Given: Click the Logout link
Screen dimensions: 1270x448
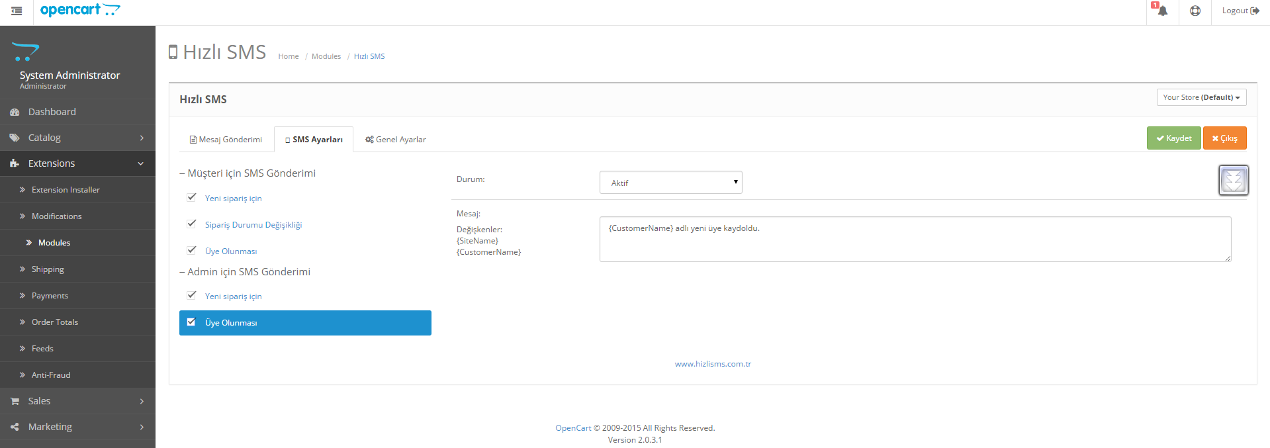Looking at the screenshot, I should click(1240, 11).
